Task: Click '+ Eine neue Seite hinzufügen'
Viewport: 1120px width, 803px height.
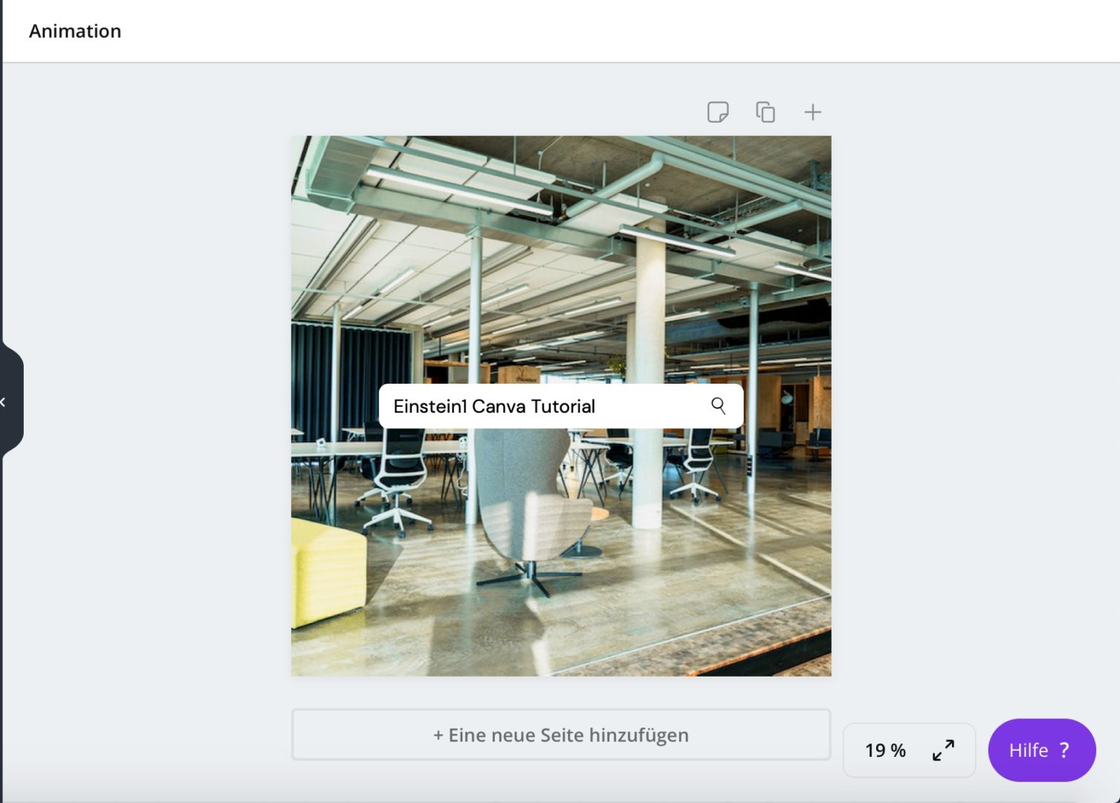Action: click(x=561, y=735)
